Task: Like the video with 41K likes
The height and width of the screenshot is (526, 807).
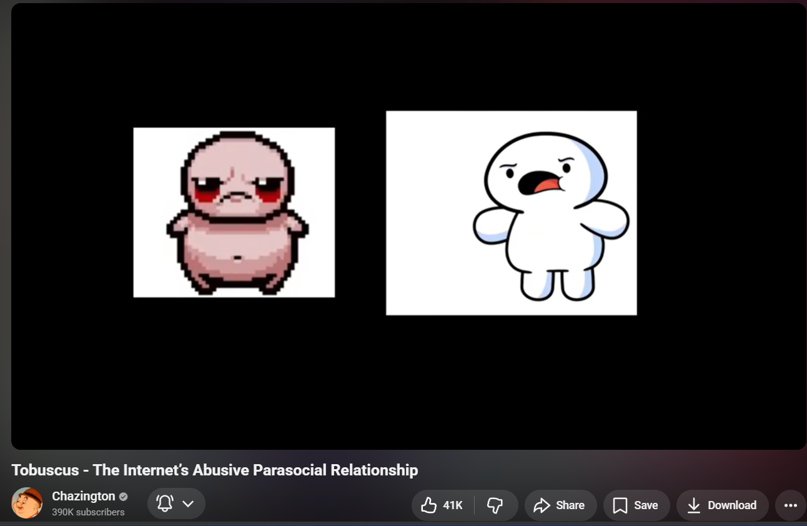Action: point(442,505)
